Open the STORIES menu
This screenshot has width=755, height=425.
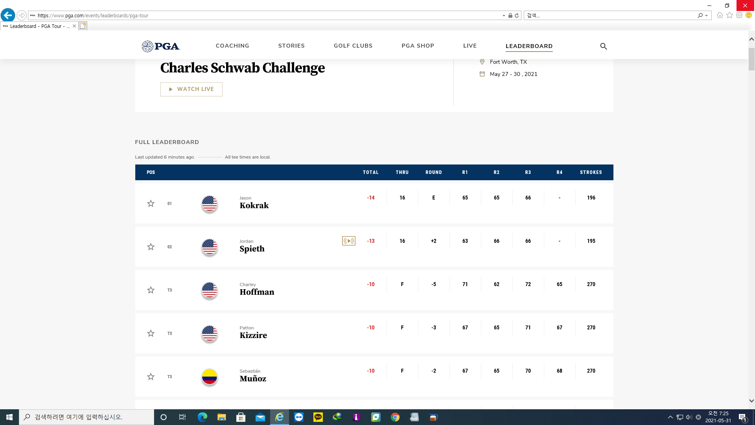click(x=291, y=46)
